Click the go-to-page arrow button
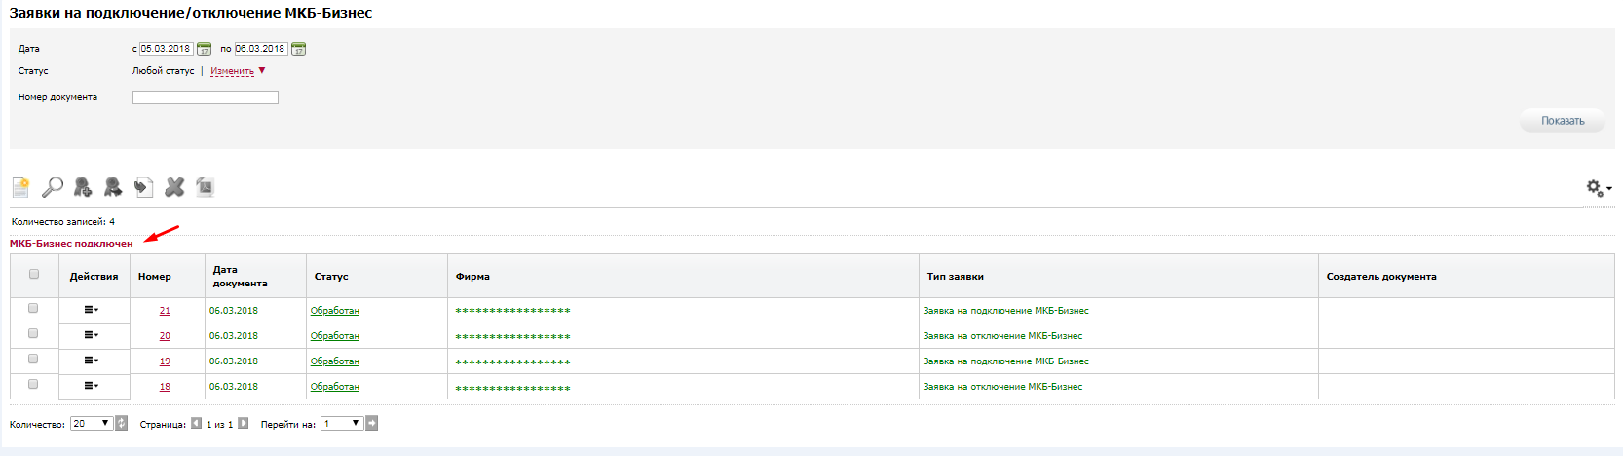Screen dimensions: 1623x456 372,423
